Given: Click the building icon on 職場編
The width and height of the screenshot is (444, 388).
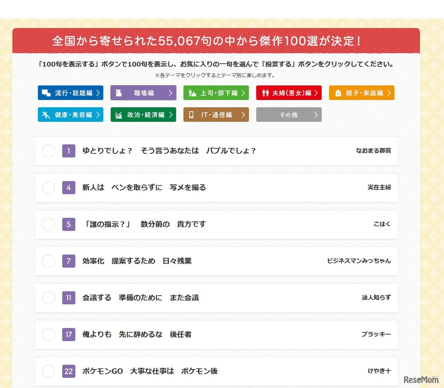Looking at the screenshot, I should pos(119,93).
